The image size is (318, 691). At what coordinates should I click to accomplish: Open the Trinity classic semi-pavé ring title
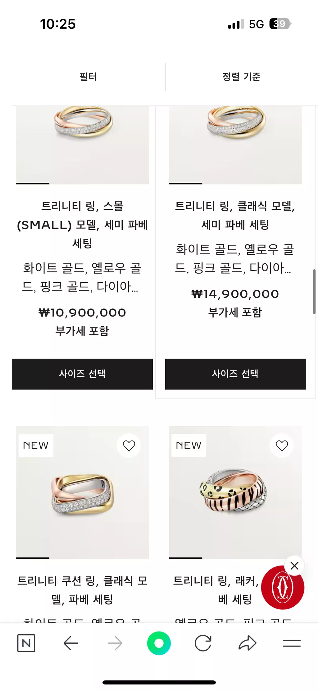pos(235,215)
